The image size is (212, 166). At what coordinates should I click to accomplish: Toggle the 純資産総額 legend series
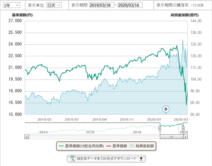click(142, 146)
